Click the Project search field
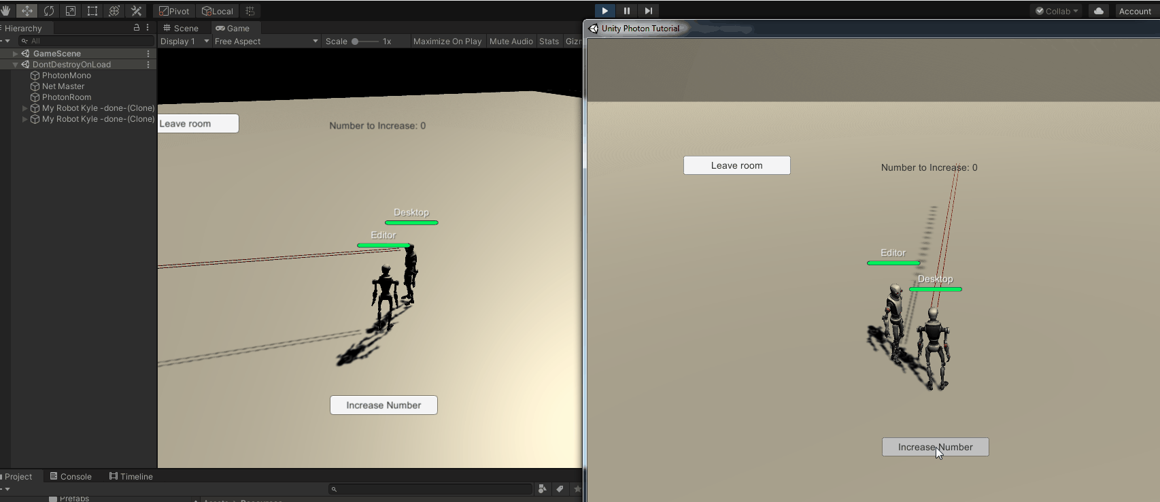The width and height of the screenshot is (1160, 502). 430,489
